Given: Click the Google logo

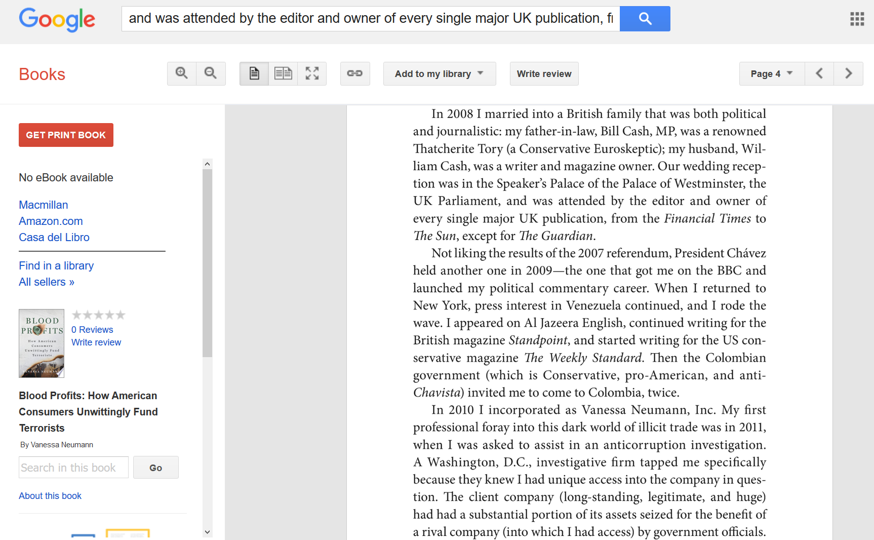Looking at the screenshot, I should click(x=57, y=19).
